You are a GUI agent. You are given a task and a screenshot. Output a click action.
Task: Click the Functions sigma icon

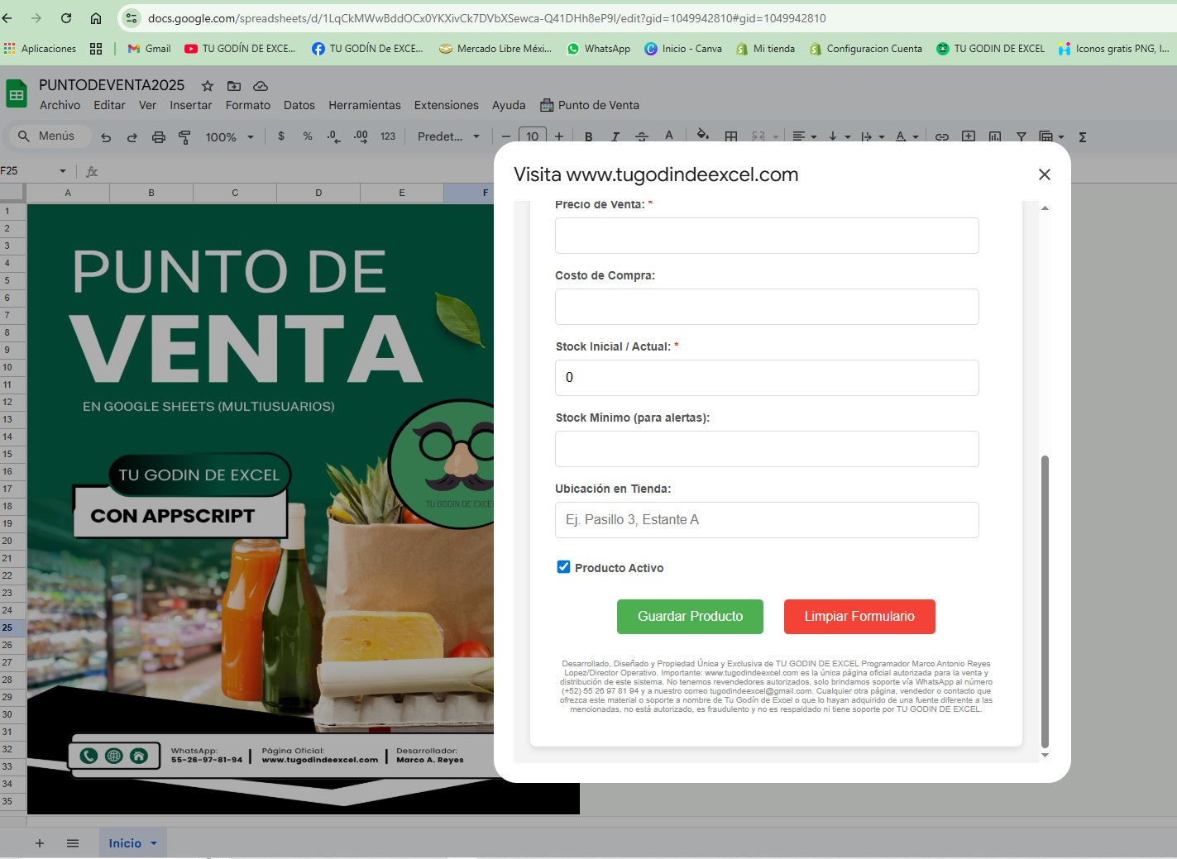pos(1082,136)
